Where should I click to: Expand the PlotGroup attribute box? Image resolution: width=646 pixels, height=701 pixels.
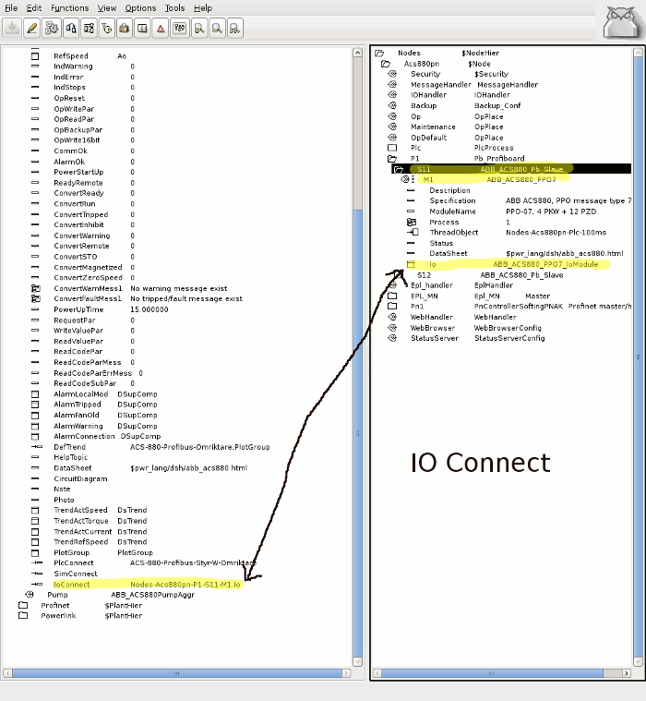coord(35,553)
